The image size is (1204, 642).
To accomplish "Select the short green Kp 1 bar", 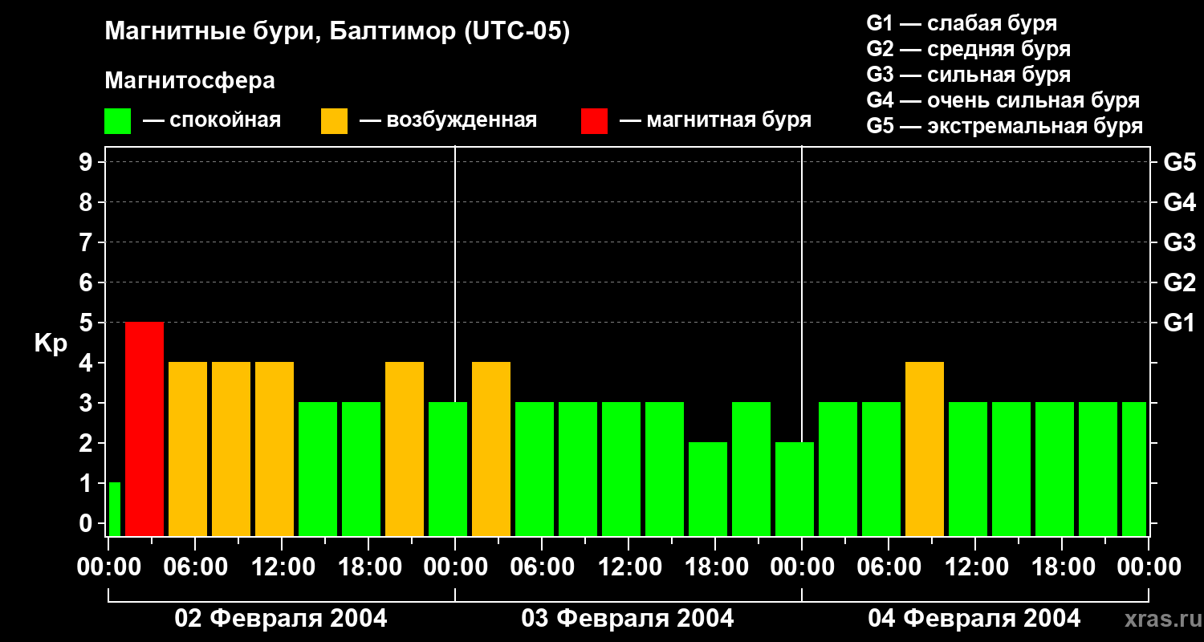I will [115, 510].
